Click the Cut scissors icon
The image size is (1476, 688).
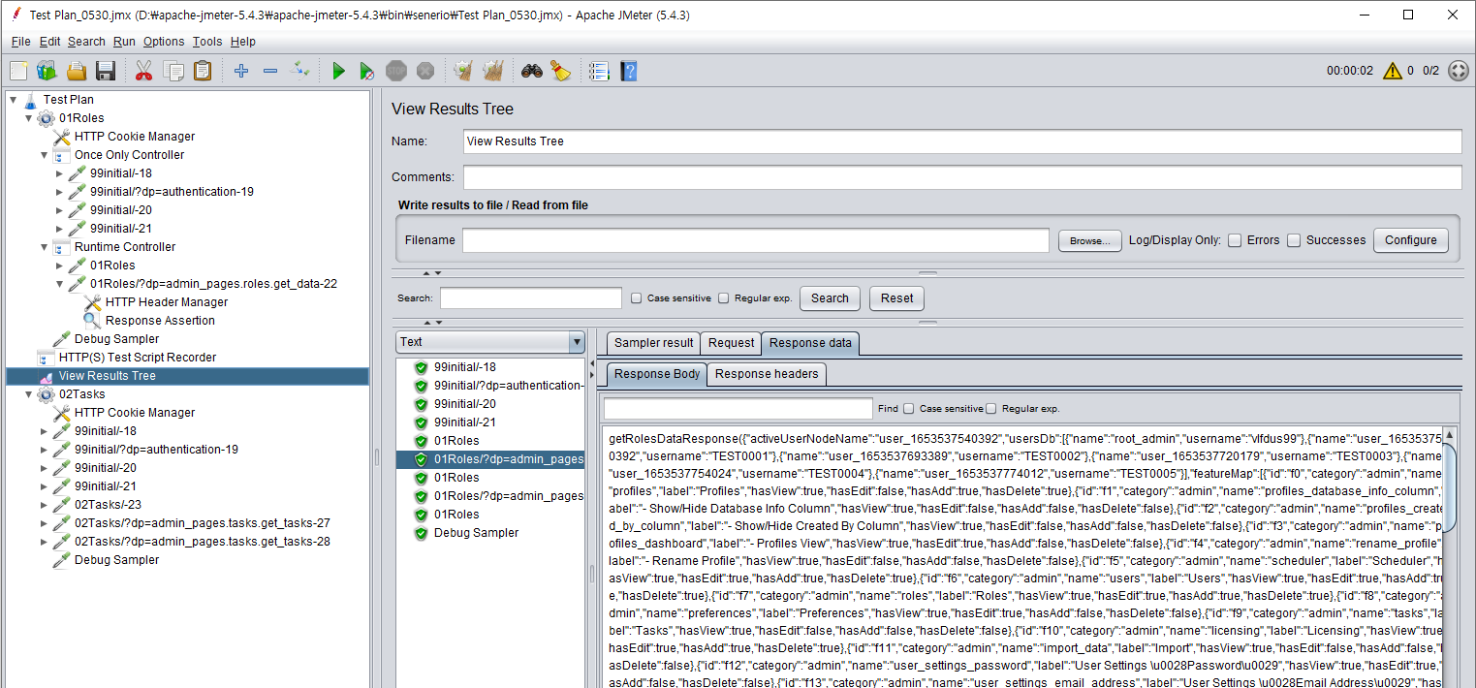pyautogui.click(x=144, y=71)
